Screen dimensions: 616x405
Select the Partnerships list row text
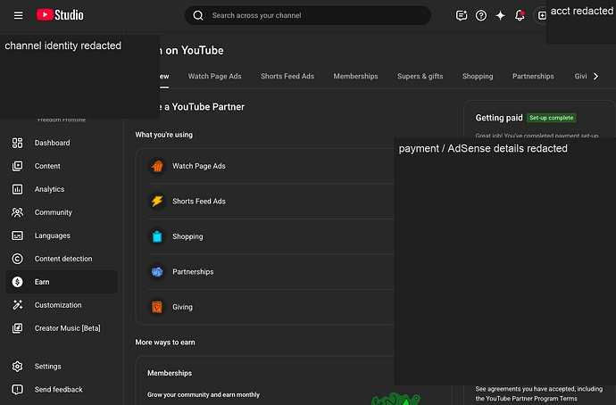pos(193,271)
